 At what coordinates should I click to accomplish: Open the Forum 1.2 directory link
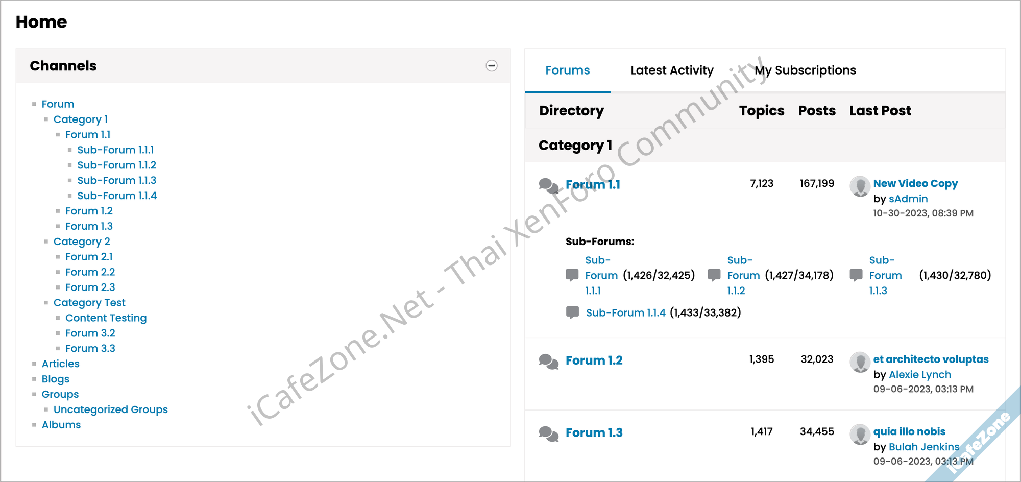coord(594,360)
